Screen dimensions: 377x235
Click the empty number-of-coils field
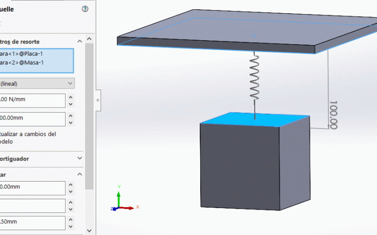pos(32,206)
